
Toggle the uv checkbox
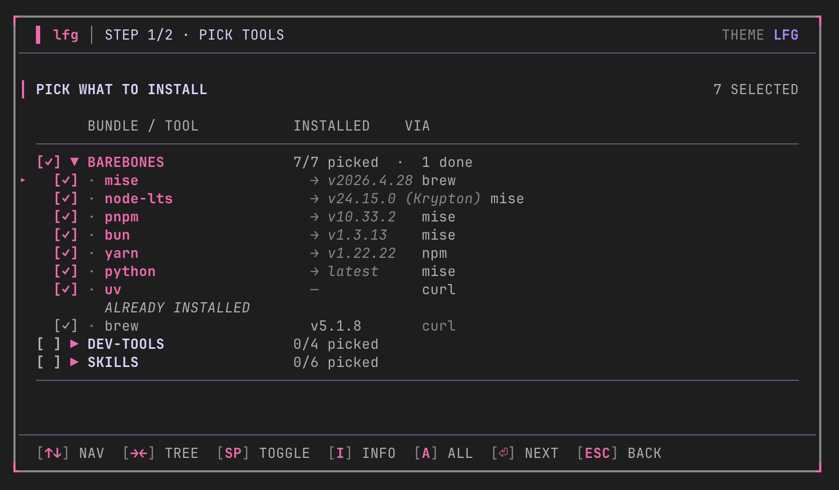coord(66,289)
